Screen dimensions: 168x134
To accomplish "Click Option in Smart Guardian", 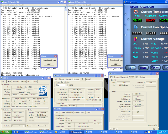I will tap(155, 68).
